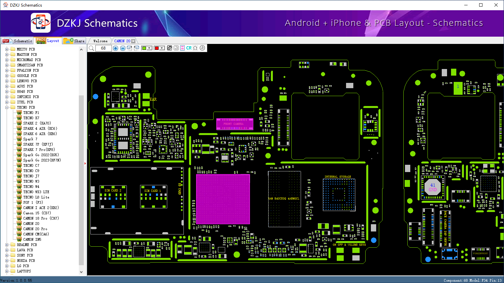The width and height of the screenshot is (504, 283).
Task: Open the red color dropdown arrow
Action: coord(162,48)
